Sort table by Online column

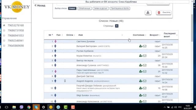pyautogui.click(x=70, y=35)
